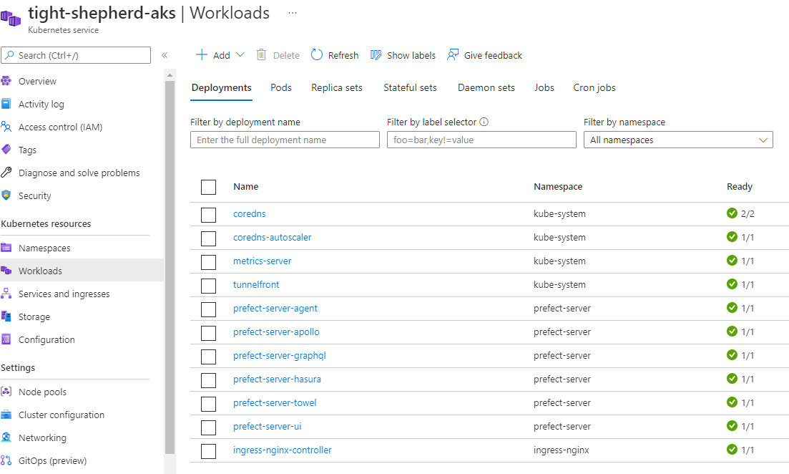This screenshot has height=474, width=789.
Task: Click the Diagnose and solve problems wrench icon
Action: coord(6,173)
